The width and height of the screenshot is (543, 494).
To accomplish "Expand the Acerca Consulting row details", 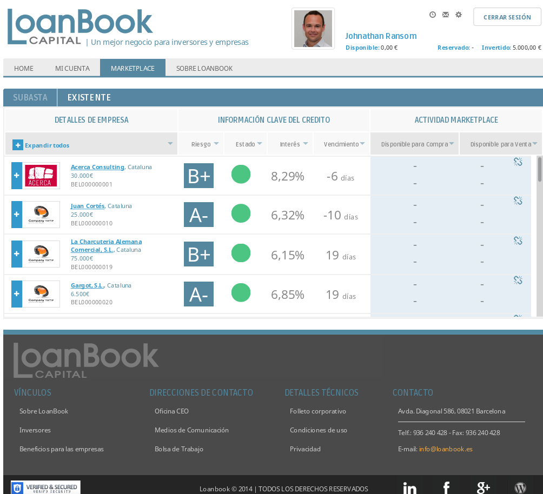I will pyautogui.click(x=17, y=176).
